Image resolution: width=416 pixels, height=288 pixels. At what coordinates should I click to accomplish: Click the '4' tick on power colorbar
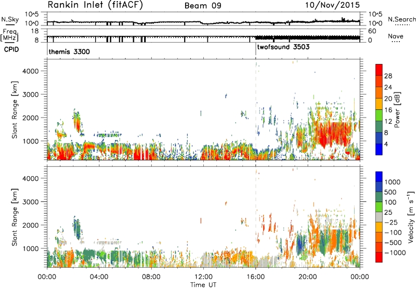(x=386, y=144)
